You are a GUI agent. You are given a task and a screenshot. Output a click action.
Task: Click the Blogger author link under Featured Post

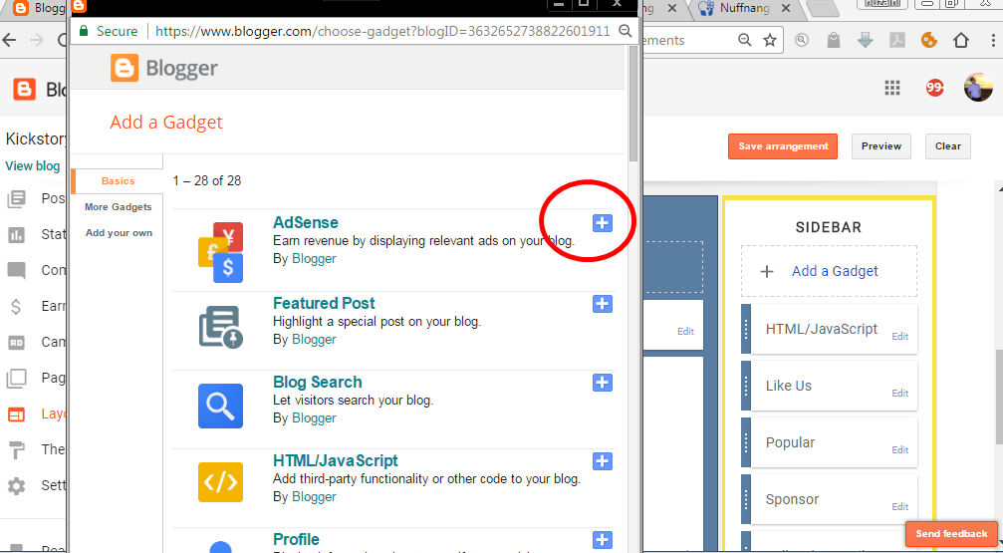[314, 339]
